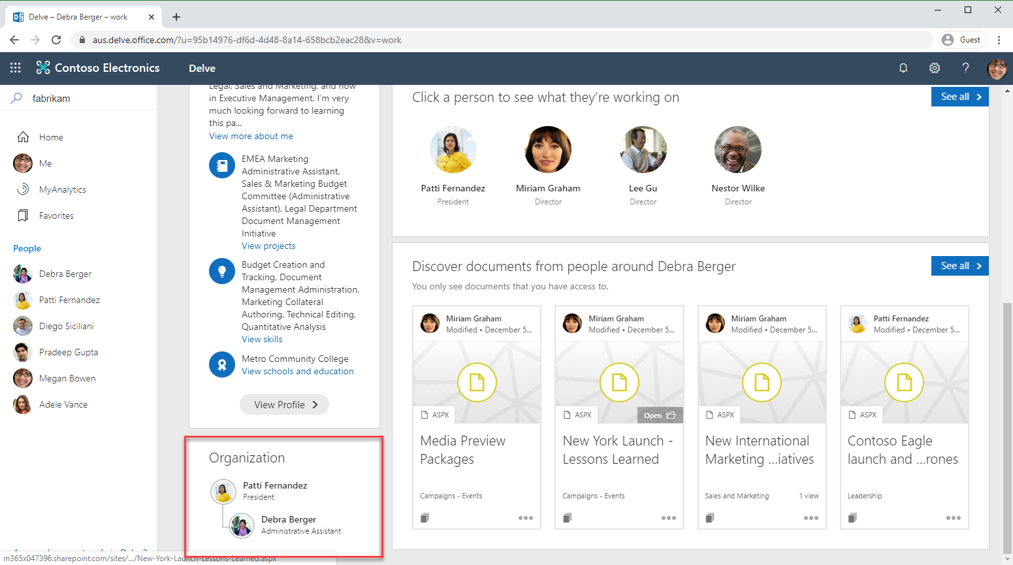Close the Delve browser tab

(x=152, y=17)
